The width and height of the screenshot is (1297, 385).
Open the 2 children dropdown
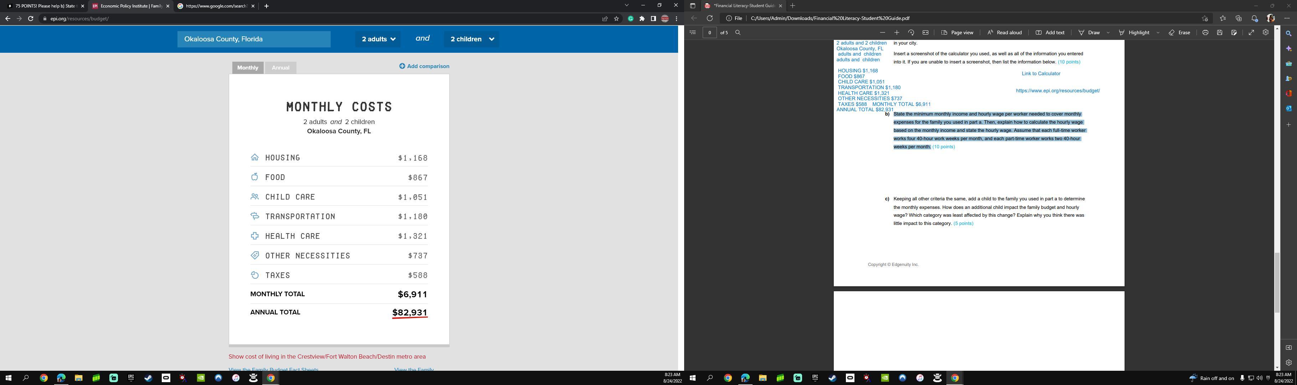[x=472, y=39]
